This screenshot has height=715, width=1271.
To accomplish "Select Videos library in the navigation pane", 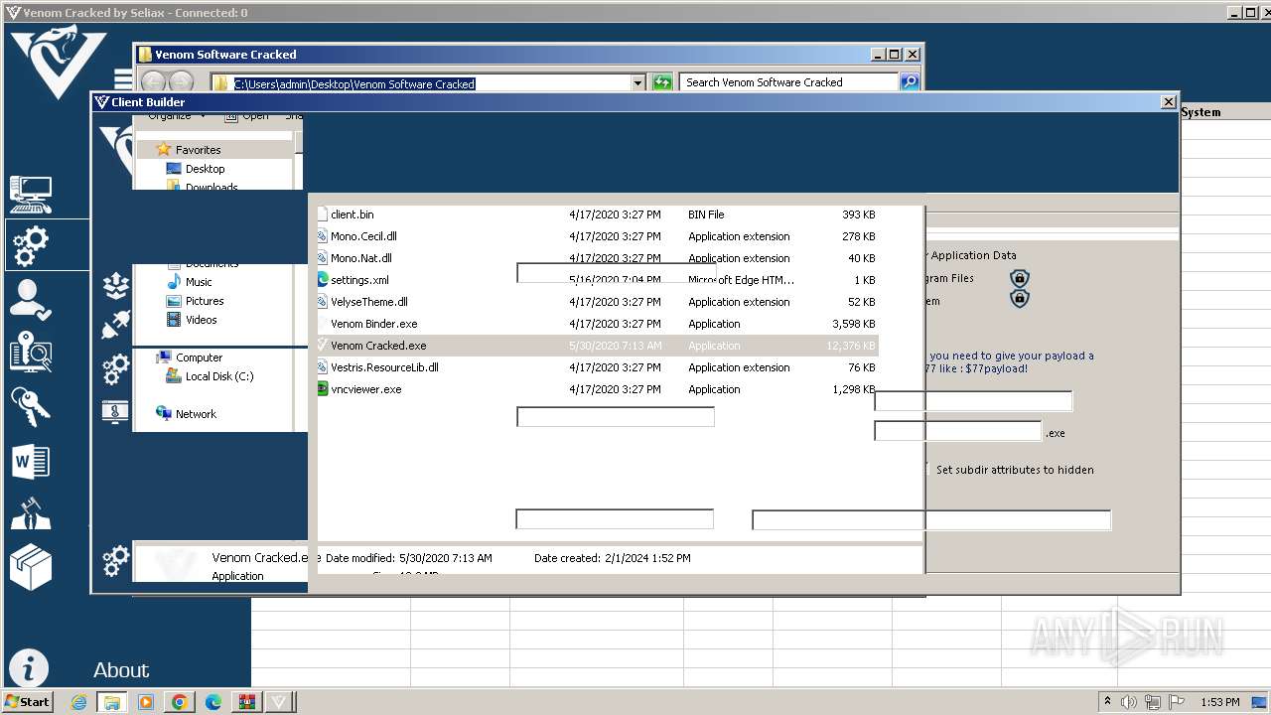I will pyautogui.click(x=201, y=320).
